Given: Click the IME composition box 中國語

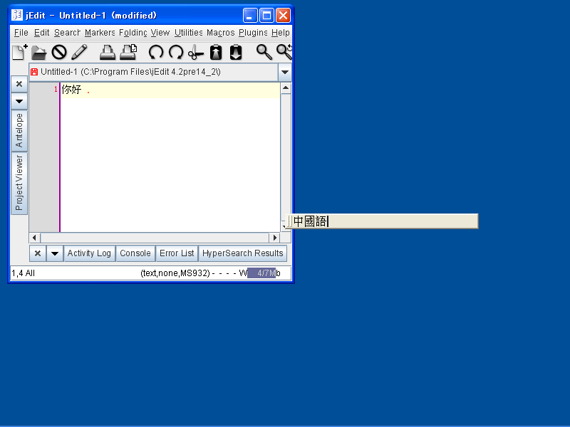Looking at the screenshot, I should point(382,221).
